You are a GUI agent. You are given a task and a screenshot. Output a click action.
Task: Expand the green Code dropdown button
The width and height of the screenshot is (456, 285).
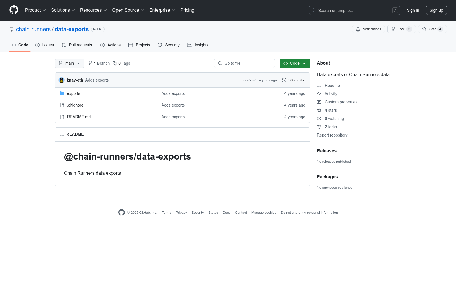[295, 63]
